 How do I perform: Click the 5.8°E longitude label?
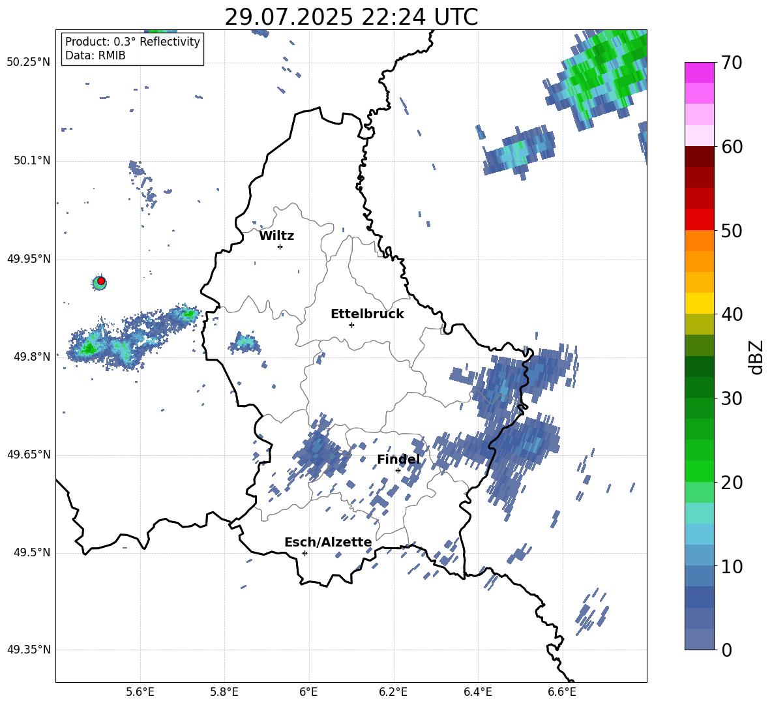pos(224,692)
